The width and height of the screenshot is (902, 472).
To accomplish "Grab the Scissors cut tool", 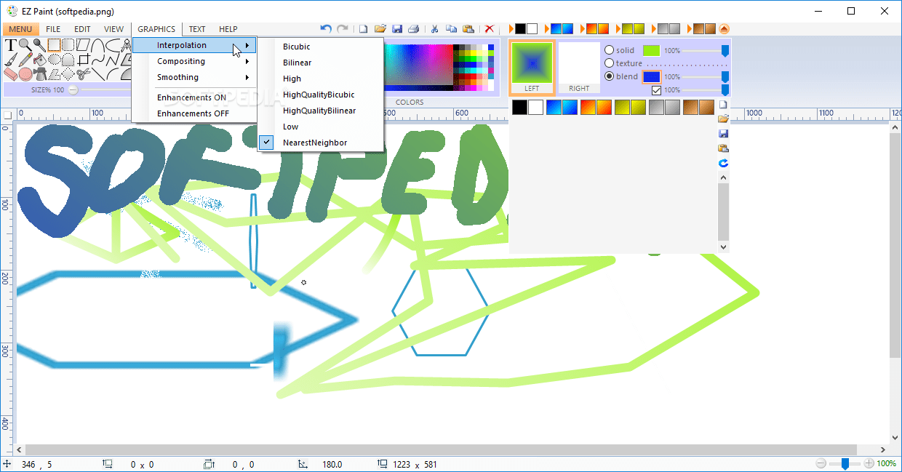I will [82, 73].
